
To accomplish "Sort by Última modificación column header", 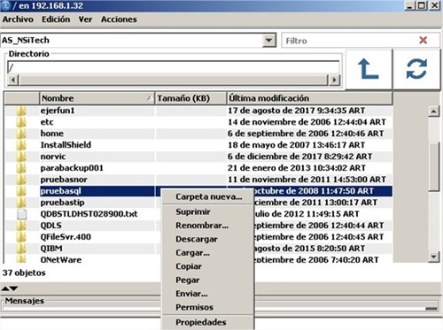I will point(310,98).
